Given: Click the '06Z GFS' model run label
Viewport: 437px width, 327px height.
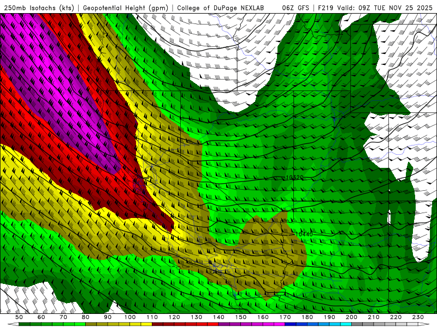Looking at the screenshot, I should (x=296, y=8).
